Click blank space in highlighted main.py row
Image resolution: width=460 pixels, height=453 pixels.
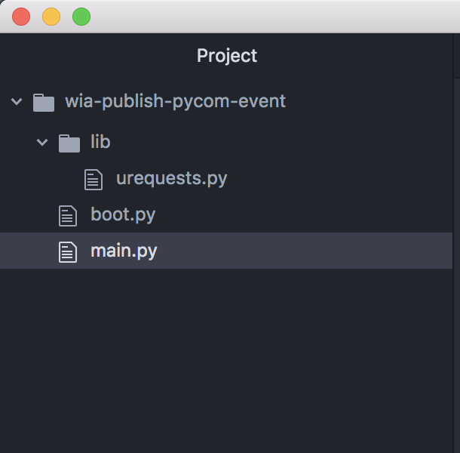[305, 251]
